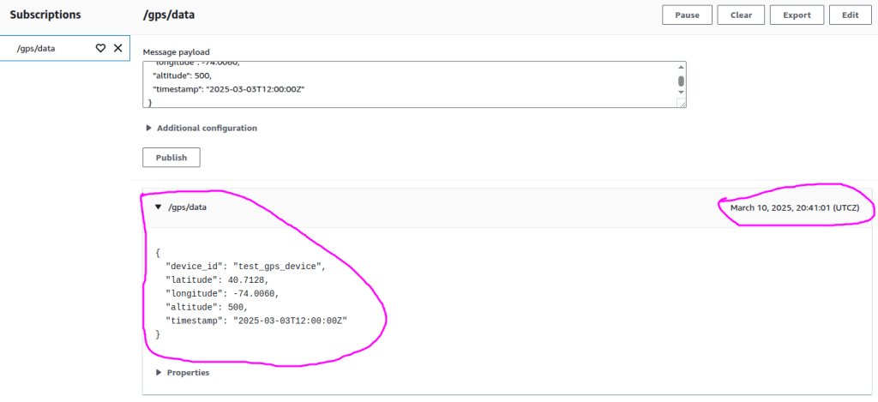878x402 pixels.
Task: Select the /gps/data subscription entry
Action: point(36,49)
